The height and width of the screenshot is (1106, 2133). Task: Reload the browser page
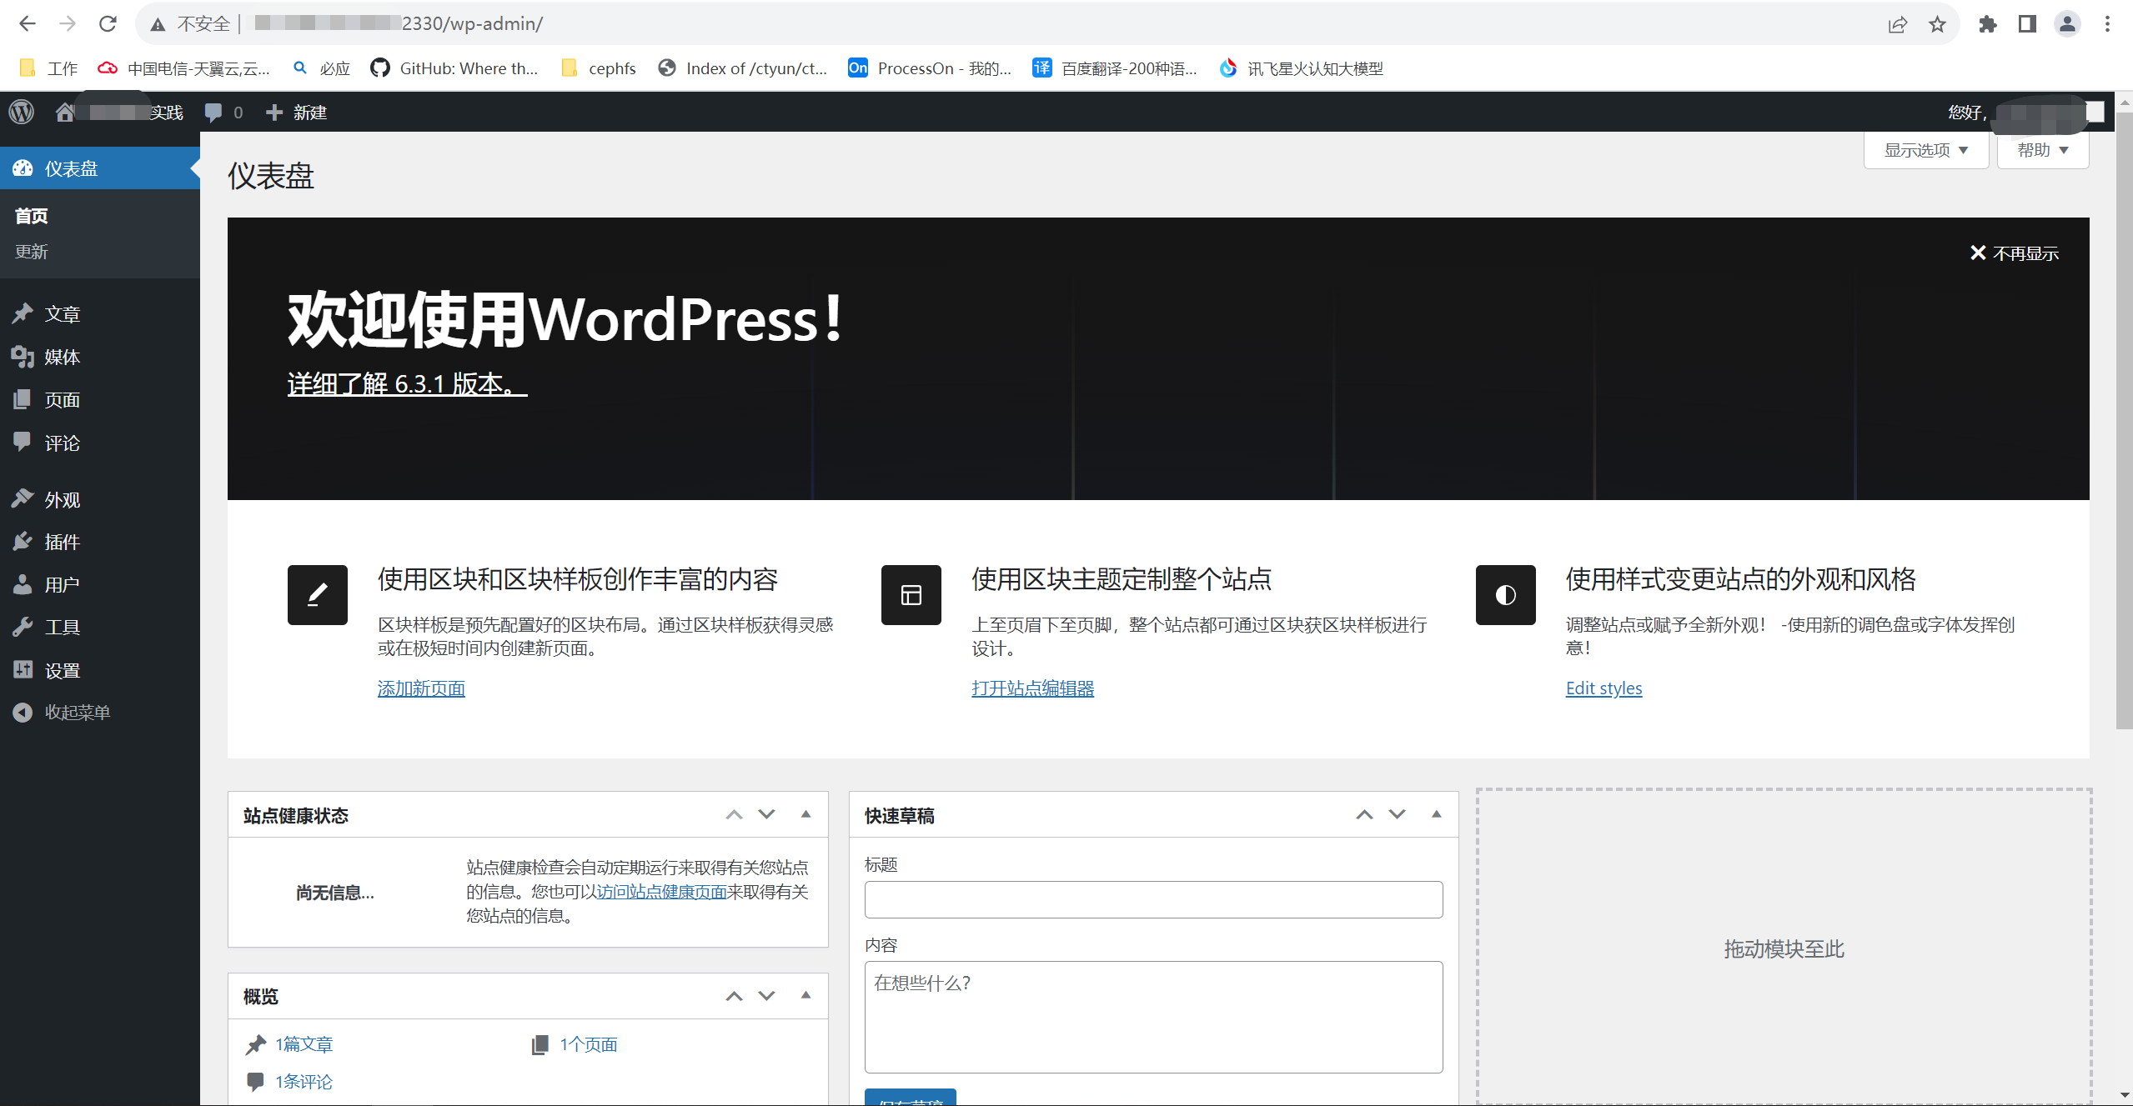(108, 24)
